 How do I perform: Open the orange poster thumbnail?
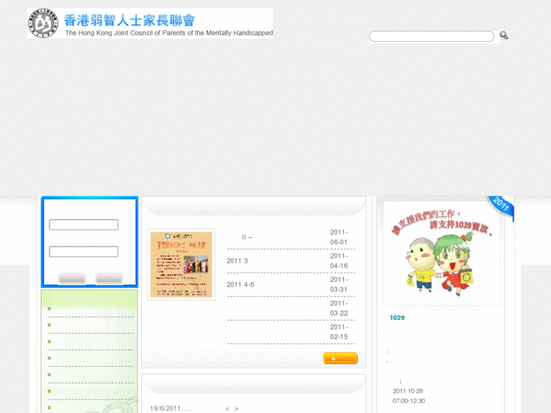(181, 264)
